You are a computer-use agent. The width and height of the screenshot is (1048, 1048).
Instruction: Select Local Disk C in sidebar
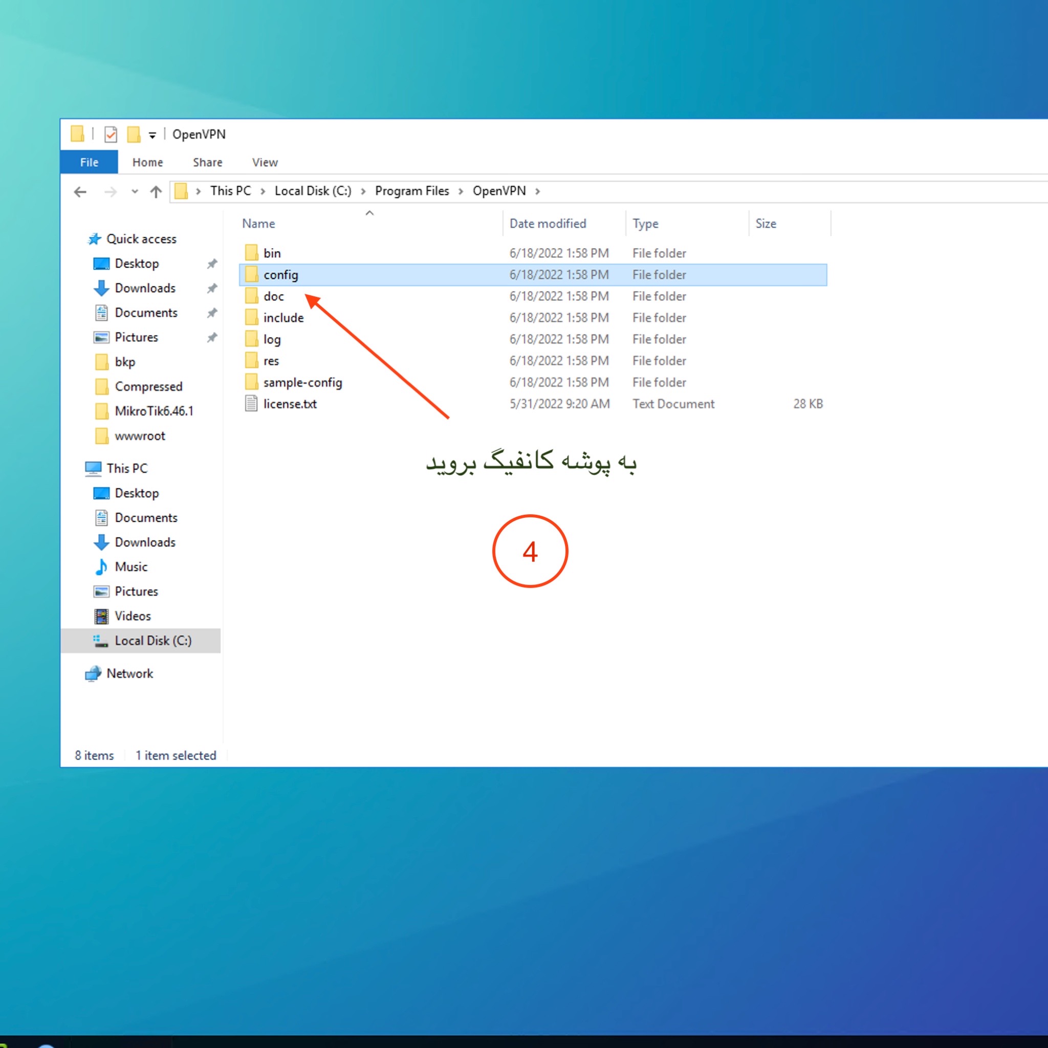(x=152, y=640)
